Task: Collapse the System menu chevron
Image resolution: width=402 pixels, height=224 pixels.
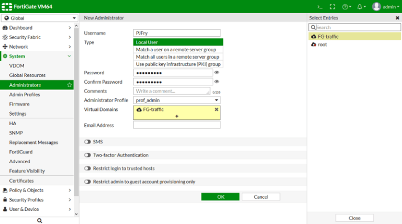Action: click(69, 56)
